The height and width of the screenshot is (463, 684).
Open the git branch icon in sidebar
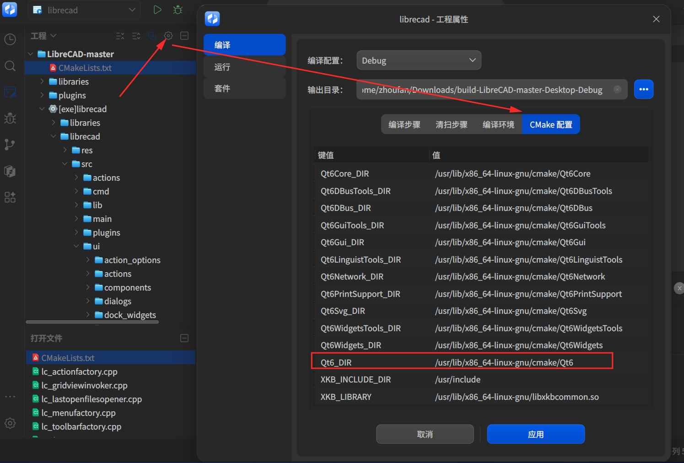[10, 145]
